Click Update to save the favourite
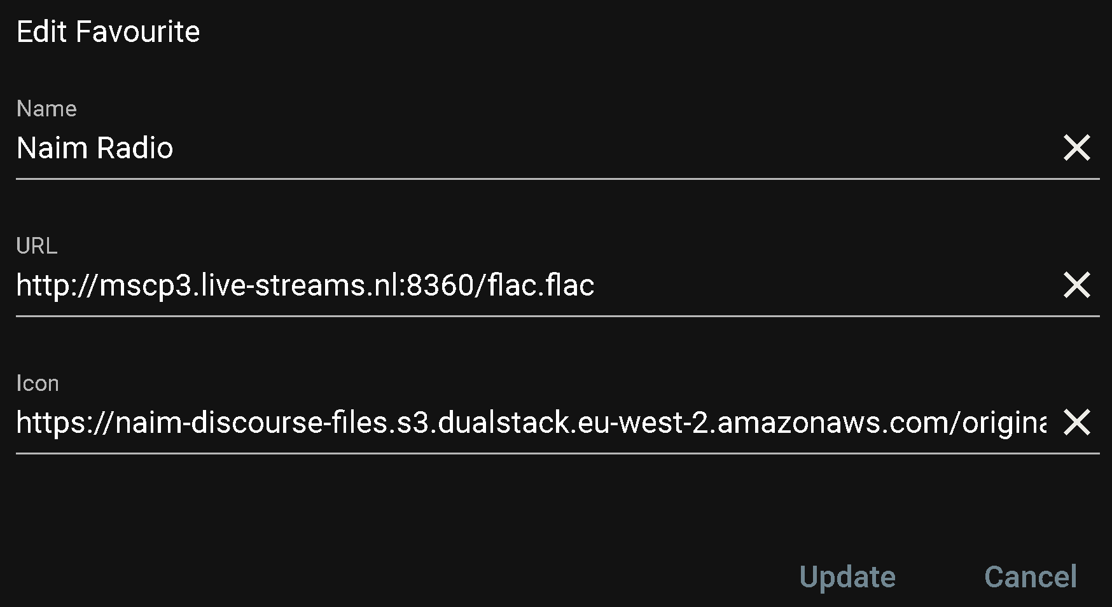1112x607 pixels. (847, 577)
